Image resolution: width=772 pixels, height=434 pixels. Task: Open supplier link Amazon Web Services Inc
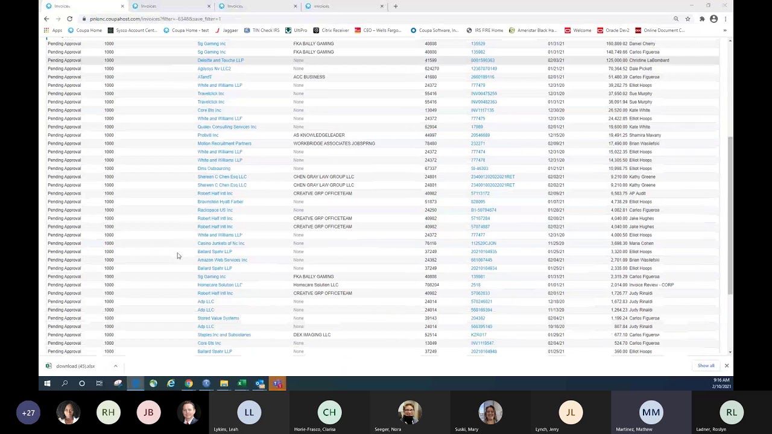[x=222, y=260]
